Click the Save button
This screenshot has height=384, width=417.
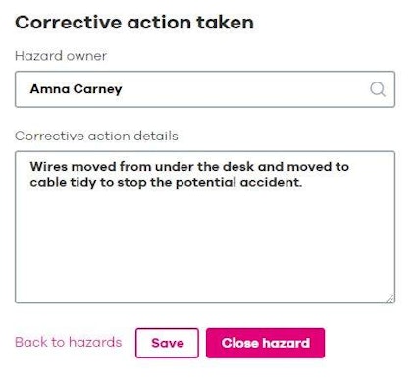click(x=167, y=343)
